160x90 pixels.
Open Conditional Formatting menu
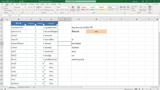tap(73, 9)
